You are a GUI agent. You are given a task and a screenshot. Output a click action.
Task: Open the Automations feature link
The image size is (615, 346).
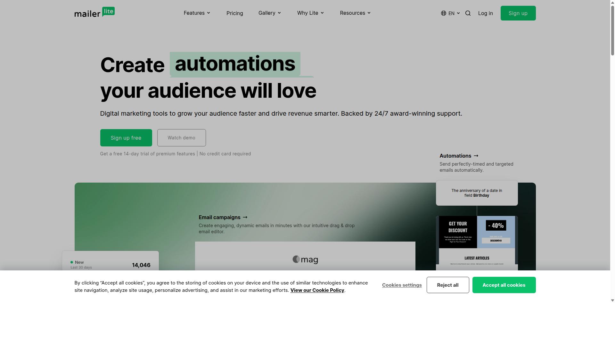tap(459, 156)
